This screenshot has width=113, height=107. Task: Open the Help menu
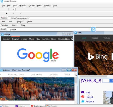pyautogui.click(x=55, y=6)
